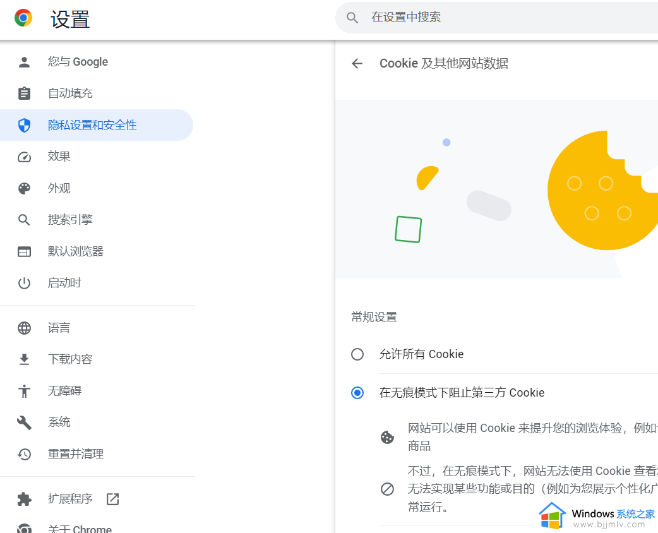Click the power icon for 启动时
Viewport: 658px width, 533px height.
coord(25,284)
